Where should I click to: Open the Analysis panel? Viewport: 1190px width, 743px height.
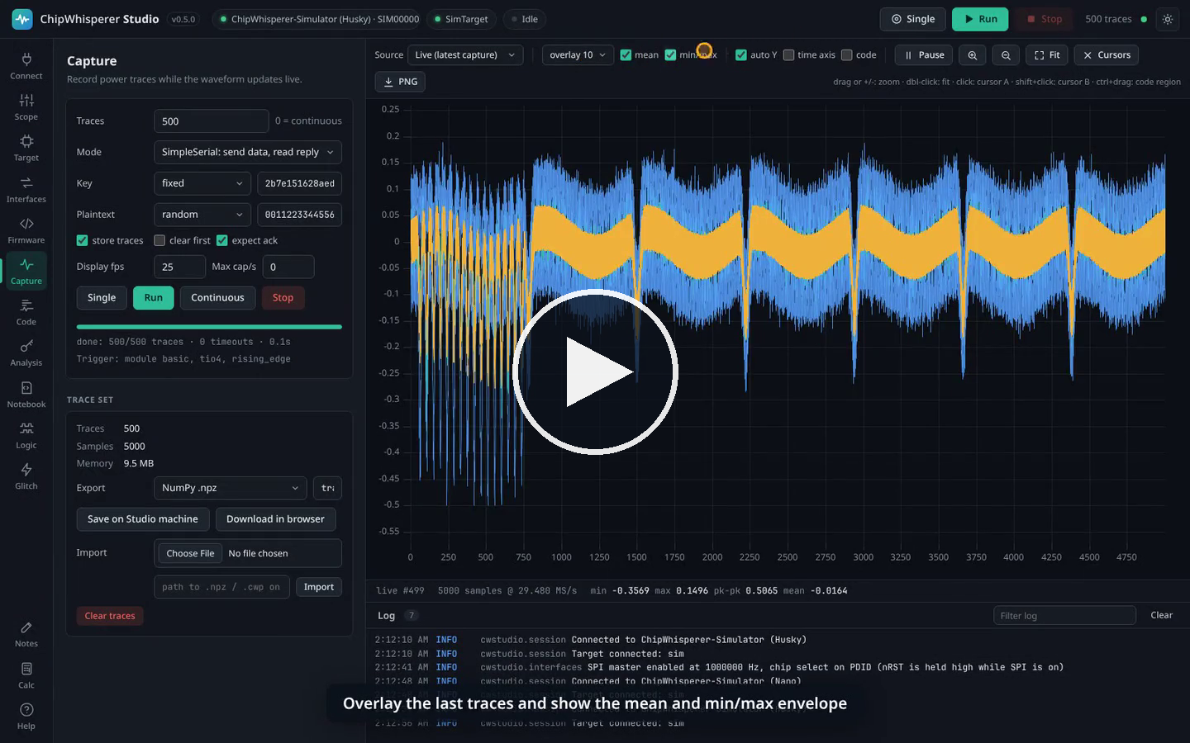click(26, 353)
